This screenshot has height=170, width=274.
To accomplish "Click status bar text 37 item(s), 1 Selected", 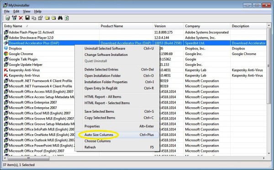I will 19,165.
